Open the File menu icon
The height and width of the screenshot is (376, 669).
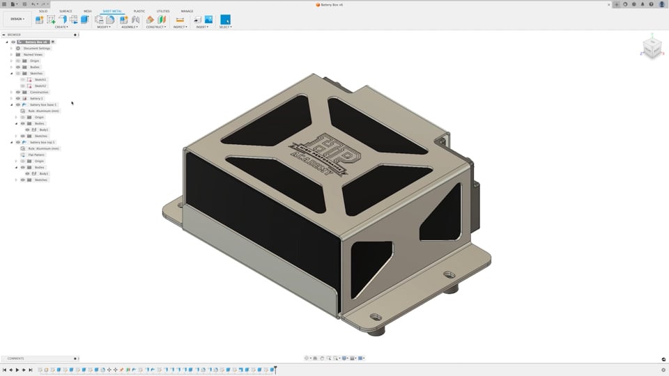click(13, 4)
